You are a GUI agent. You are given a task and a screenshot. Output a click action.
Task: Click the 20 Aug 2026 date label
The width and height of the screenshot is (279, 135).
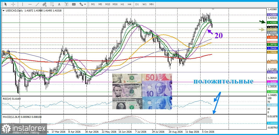coord(176,132)
